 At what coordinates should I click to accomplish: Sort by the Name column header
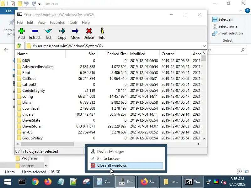click(x=40, y=54)
